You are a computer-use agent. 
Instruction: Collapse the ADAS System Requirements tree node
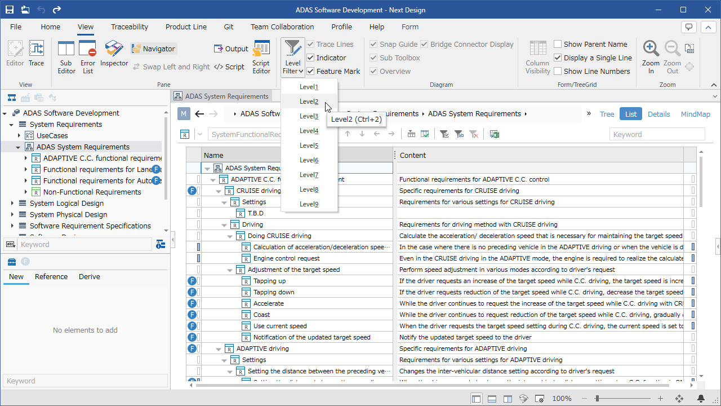pyautogui.click(x=18, y=147)
